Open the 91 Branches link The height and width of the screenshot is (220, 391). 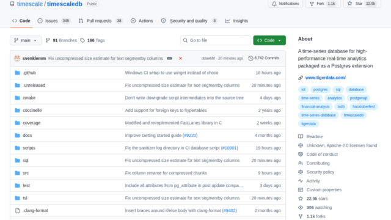61,40
